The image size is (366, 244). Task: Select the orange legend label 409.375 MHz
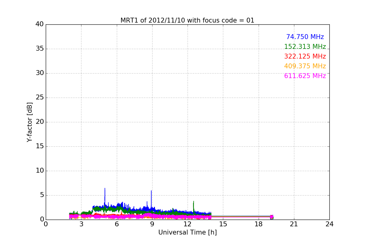[x=305, y=66]
